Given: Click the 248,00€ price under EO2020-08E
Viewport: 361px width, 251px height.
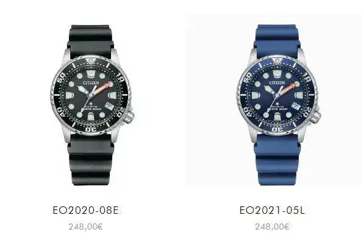Looking at the screenshot, I should coord(85,227).
